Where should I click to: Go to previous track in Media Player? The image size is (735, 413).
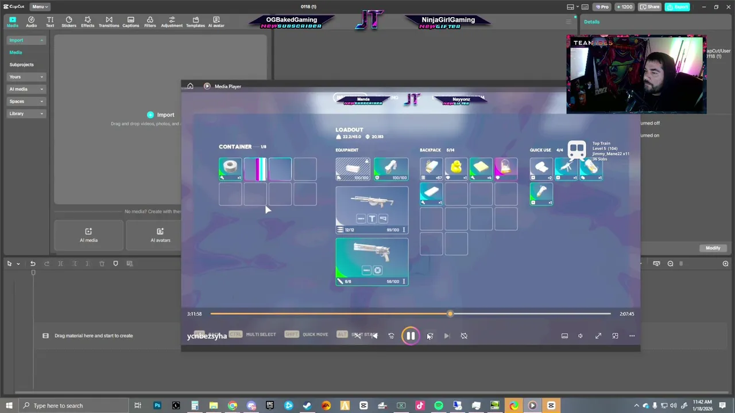coord(374,336)
